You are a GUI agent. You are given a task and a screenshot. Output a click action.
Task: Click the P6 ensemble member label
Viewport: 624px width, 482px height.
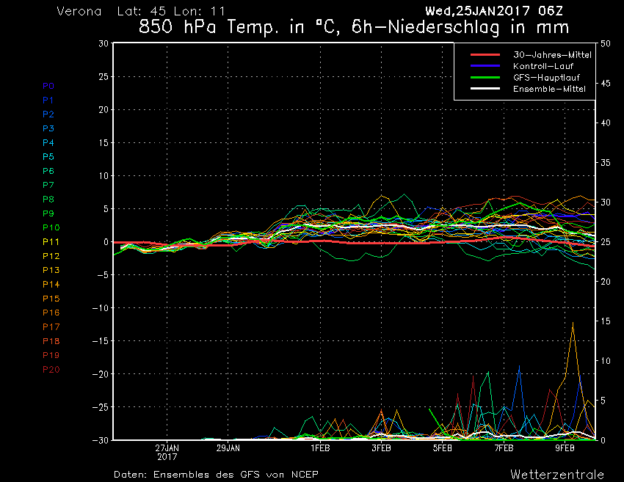tap(48, 171)
